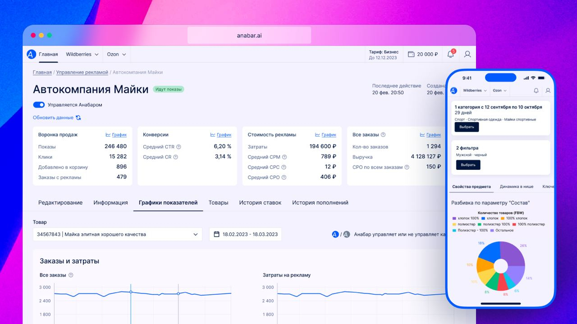Viewport: 577px width, 324px height.
Task: Click the Управление рекламой breadcrumb link
Action: pos(82,72)
